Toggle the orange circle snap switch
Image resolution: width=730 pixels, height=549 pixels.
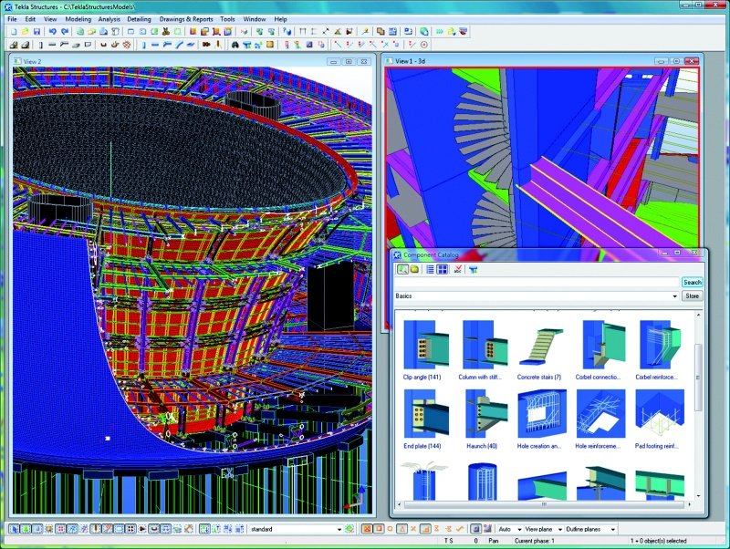pos(391,529)
